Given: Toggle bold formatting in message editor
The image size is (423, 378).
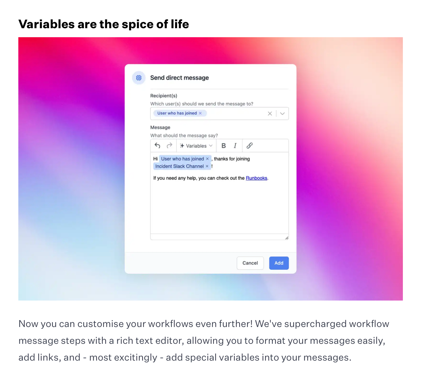Looking at the screenshot, I should pos(224,146).
